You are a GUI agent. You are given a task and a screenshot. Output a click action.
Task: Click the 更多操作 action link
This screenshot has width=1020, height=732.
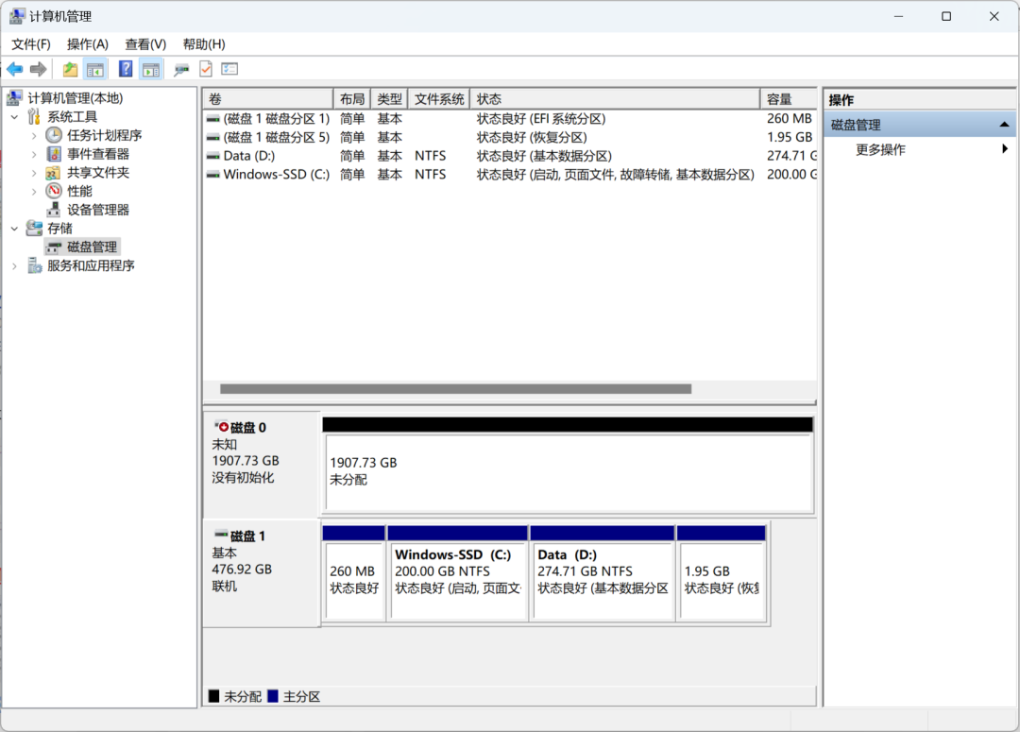(x=880, y=149)
